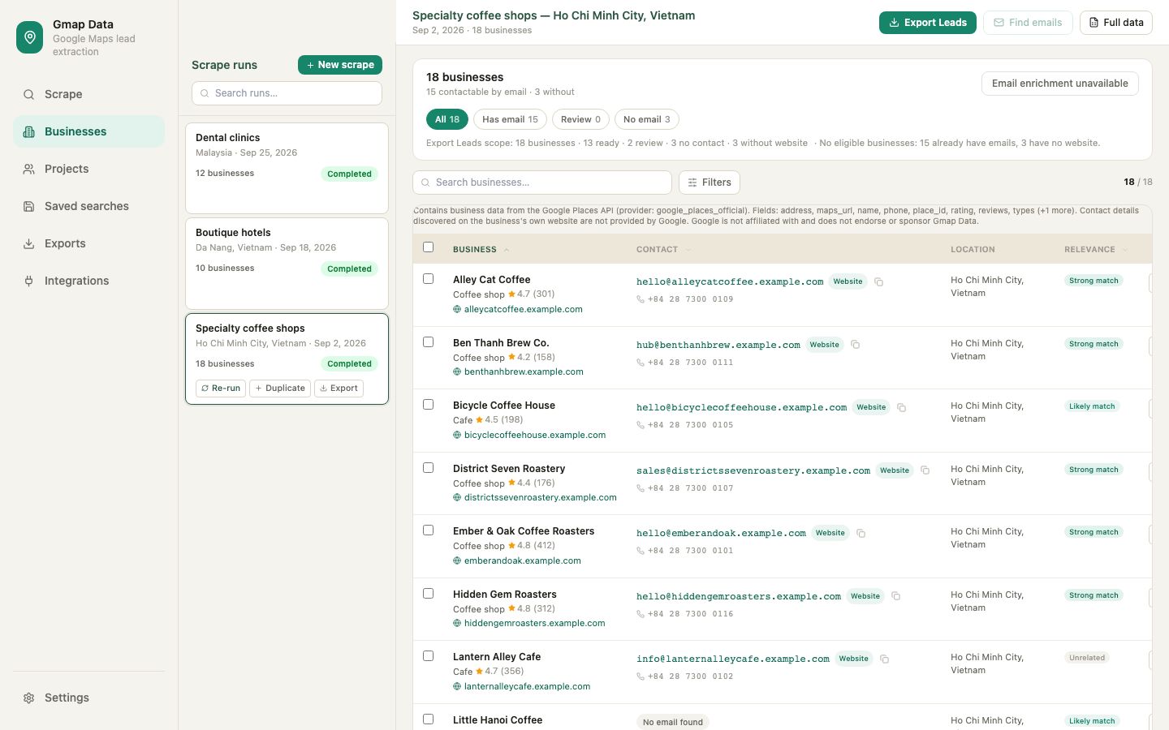Start a New scrape
The width and height of the screenshot is (1169, 730).
pos(340,65)
